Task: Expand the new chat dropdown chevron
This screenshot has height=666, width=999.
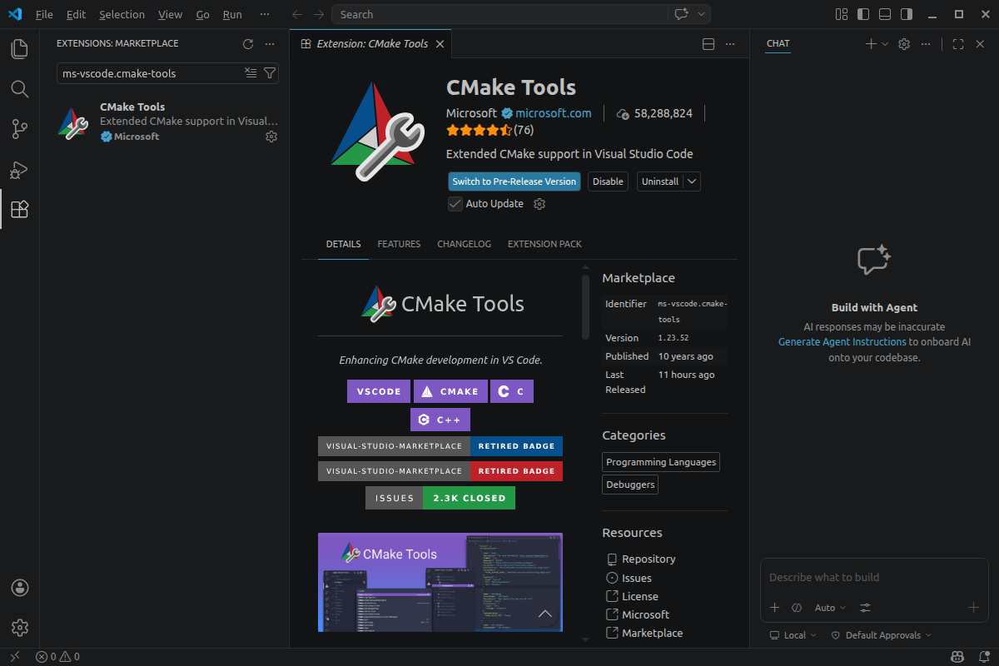Action: [885, 44]
